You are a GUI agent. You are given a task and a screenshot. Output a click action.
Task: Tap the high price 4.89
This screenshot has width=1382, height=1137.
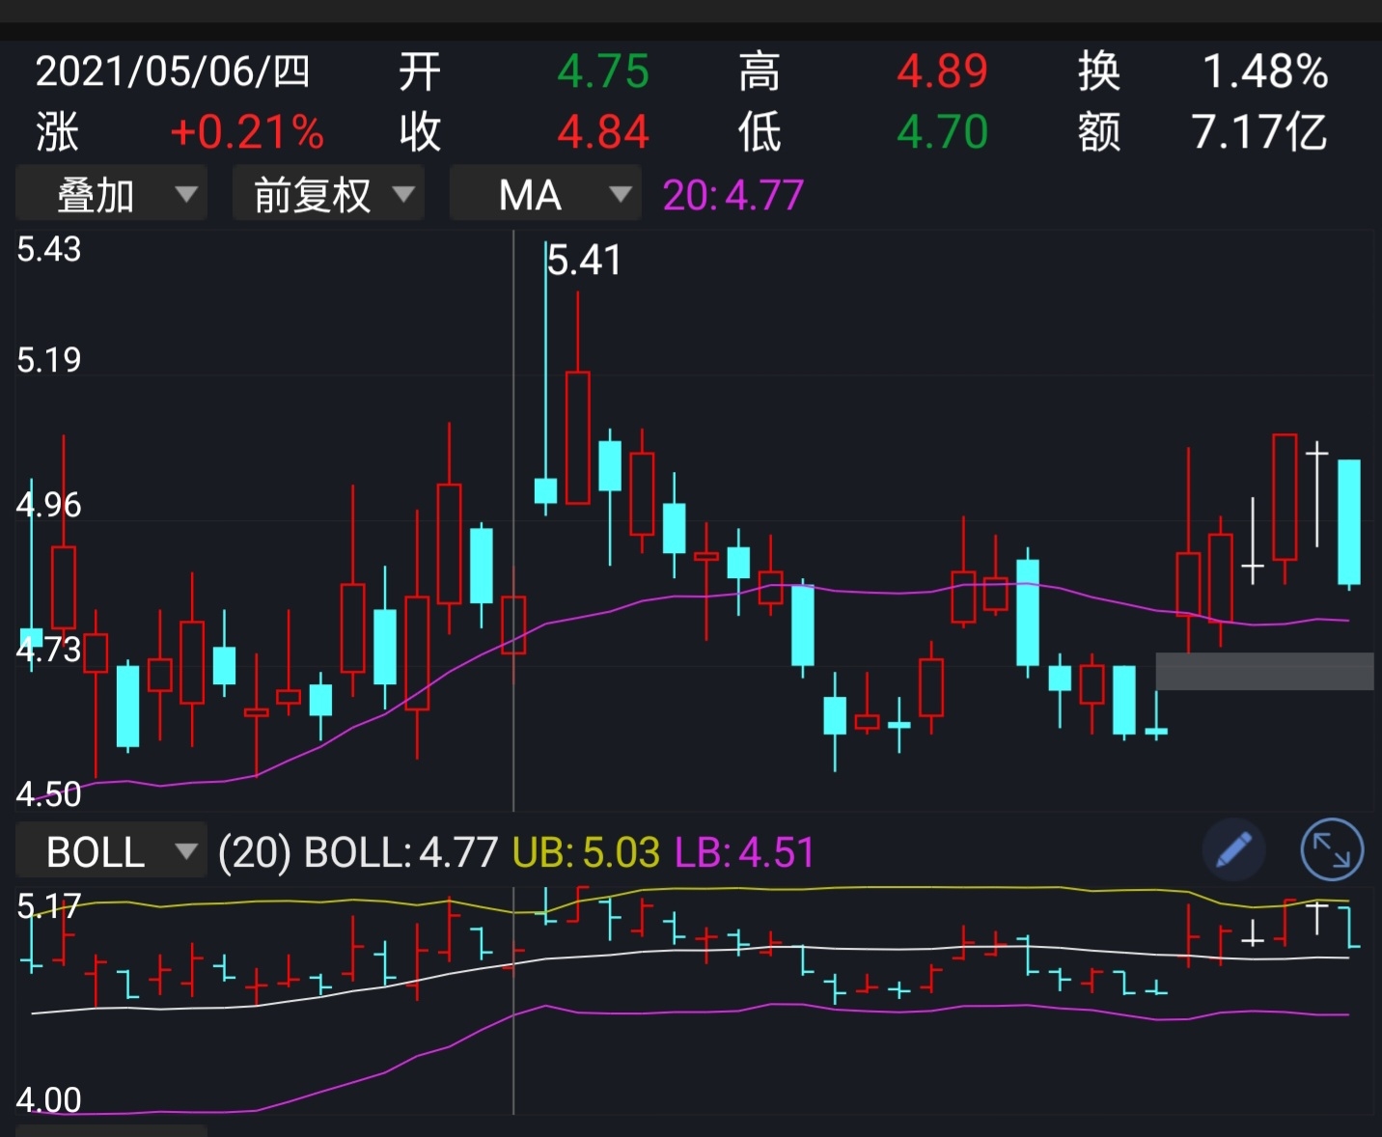(943, 72)
